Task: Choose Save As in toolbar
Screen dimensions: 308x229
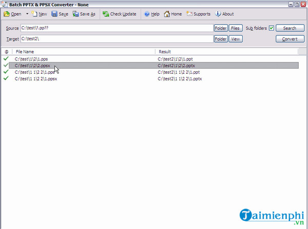Action: tap(84, 14)
